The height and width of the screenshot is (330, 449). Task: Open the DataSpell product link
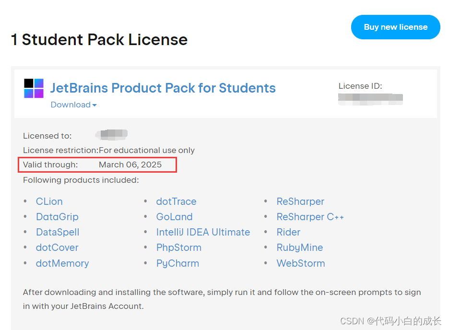click(x=58, y=232)
